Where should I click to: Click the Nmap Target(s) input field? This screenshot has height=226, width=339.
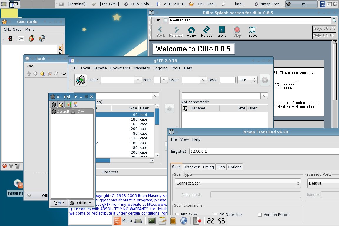264,151
